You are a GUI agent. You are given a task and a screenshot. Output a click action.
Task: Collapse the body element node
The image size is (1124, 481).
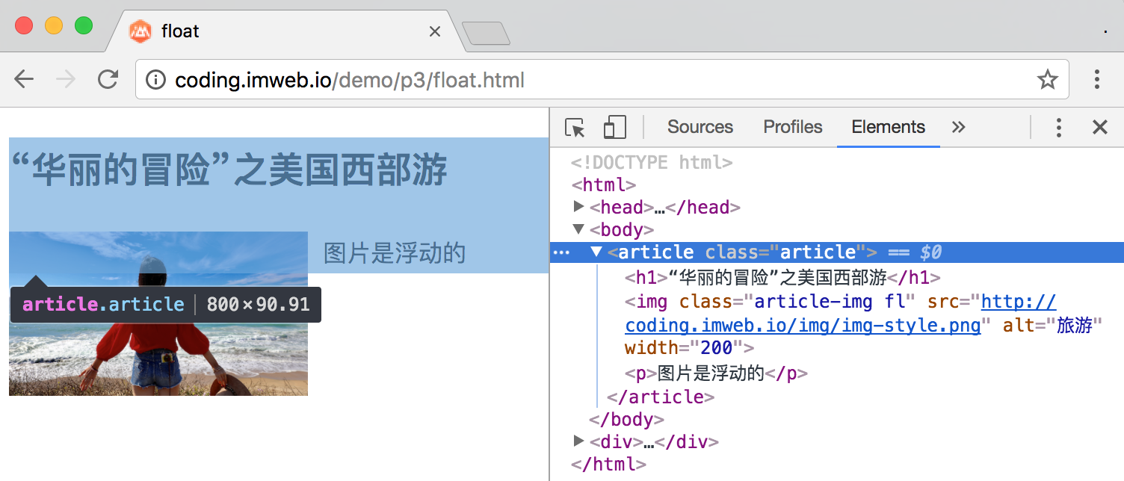point(578,229)
